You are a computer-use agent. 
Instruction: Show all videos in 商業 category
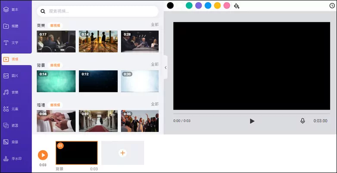tap(155, 24)
